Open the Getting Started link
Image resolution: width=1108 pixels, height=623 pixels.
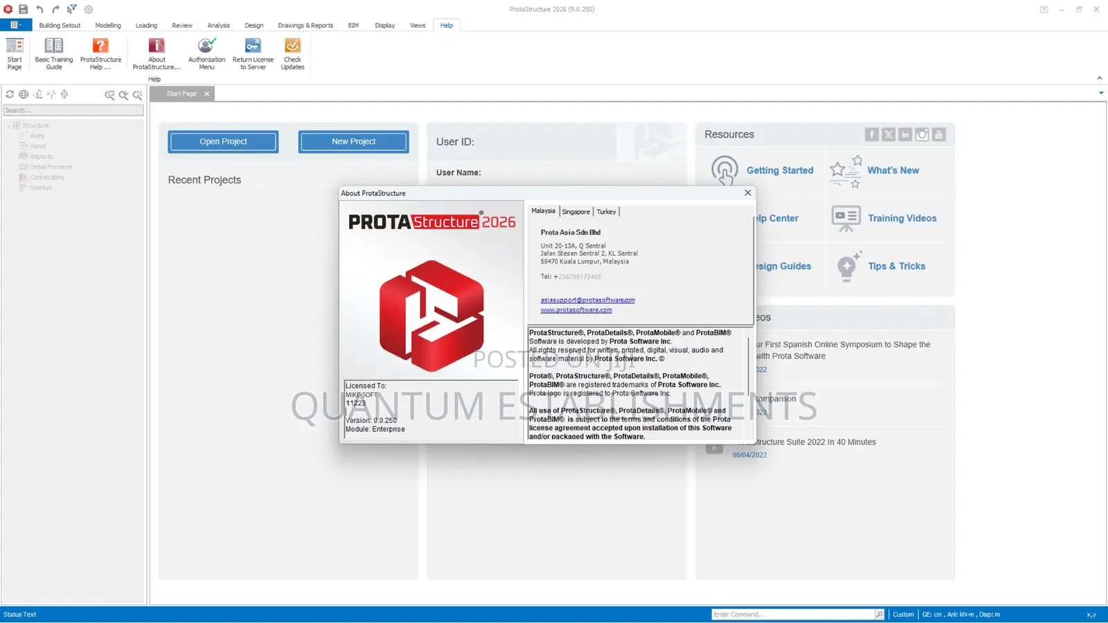pos(780,170)
